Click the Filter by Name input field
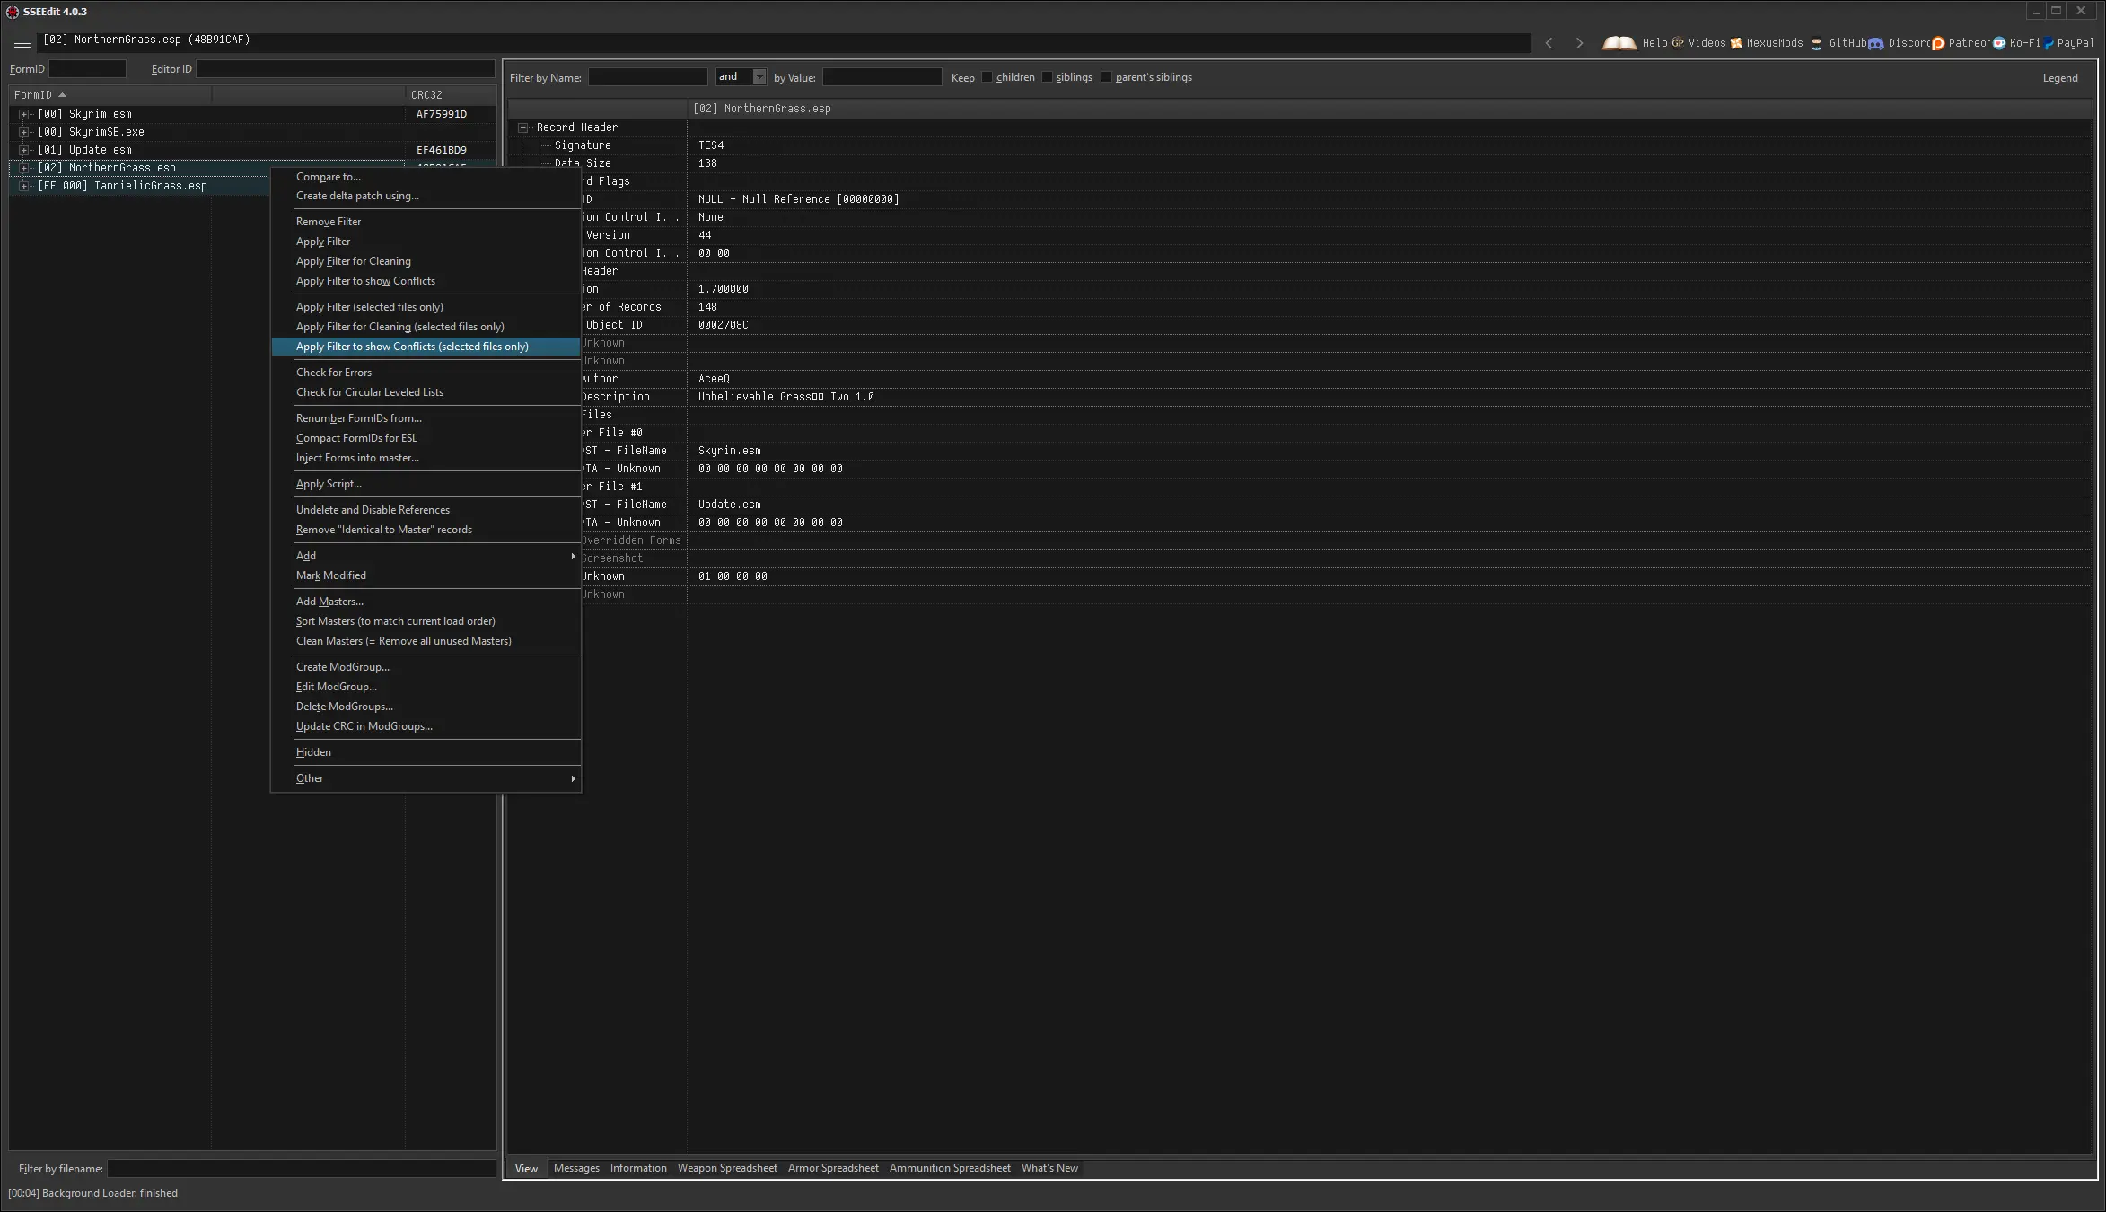The height and width of the screenshot is (1212, 2106). point(649,76)
